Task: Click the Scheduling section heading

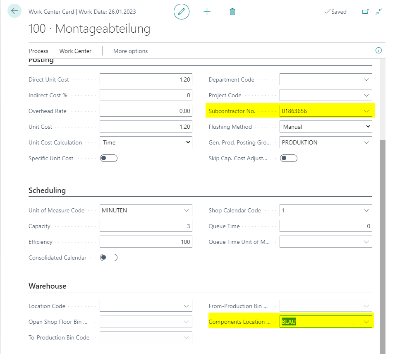Action: point(47,190)
